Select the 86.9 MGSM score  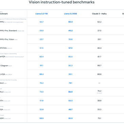[x=70, y=118]
